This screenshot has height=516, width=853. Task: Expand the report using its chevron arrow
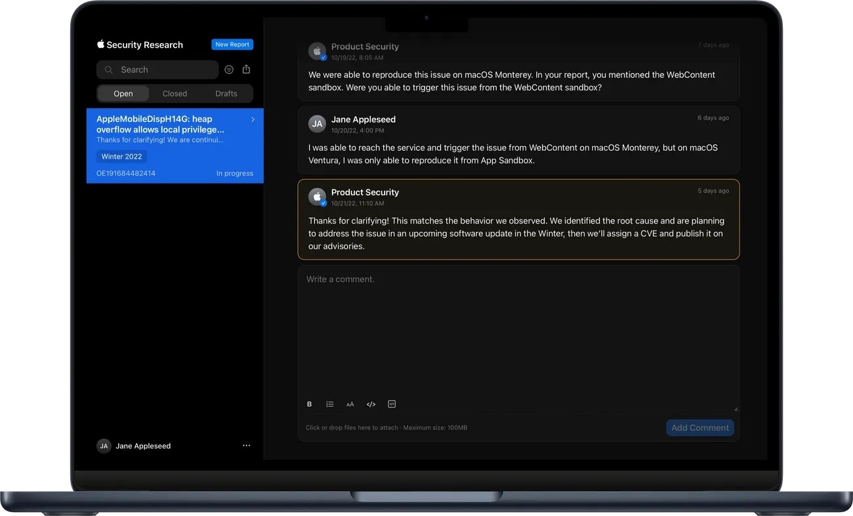253,119
